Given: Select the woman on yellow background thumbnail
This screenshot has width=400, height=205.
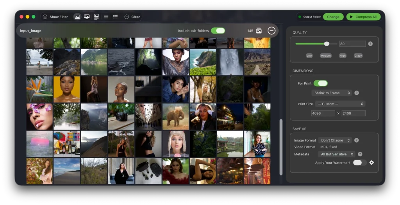Looking at the screenshot, I should [66, 89].
